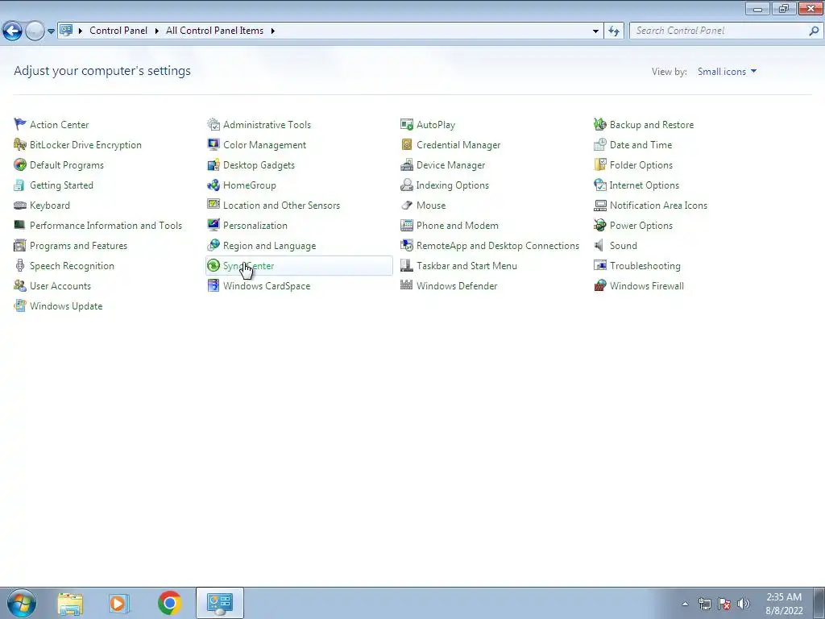Open the View by Small icons dropdown

pos(727,71)
